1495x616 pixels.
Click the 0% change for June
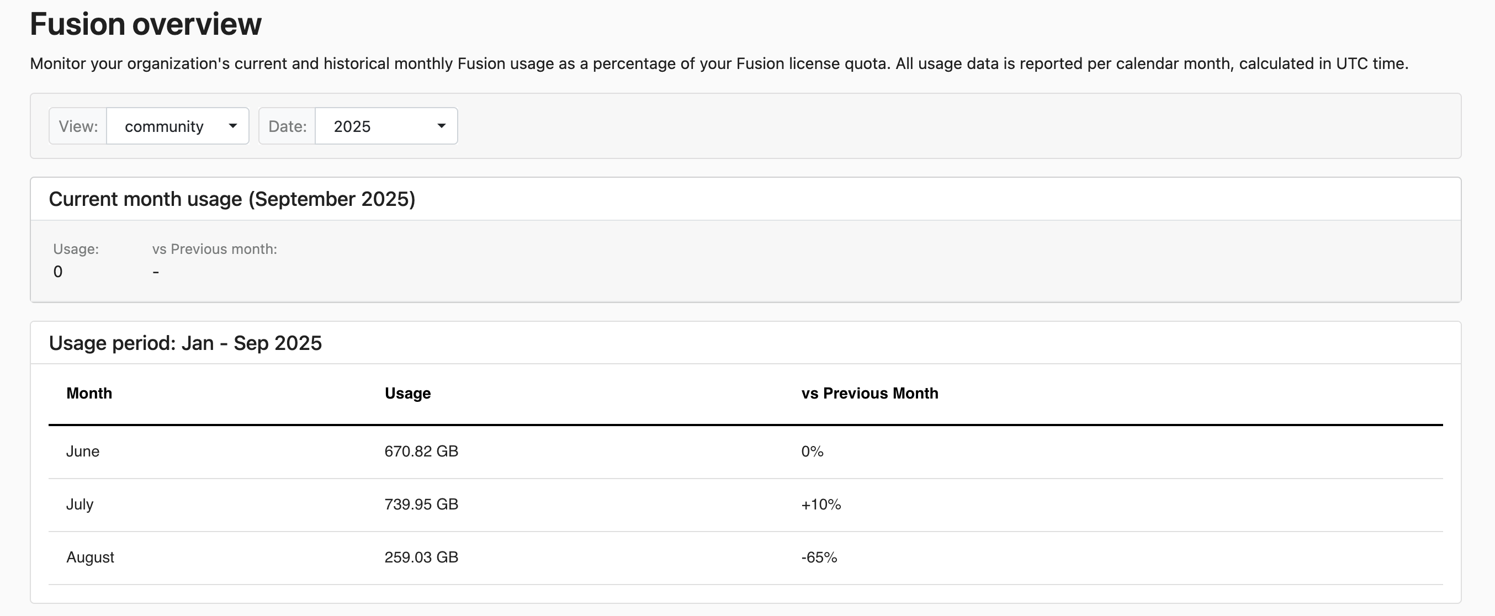click(x=812, y=452)
